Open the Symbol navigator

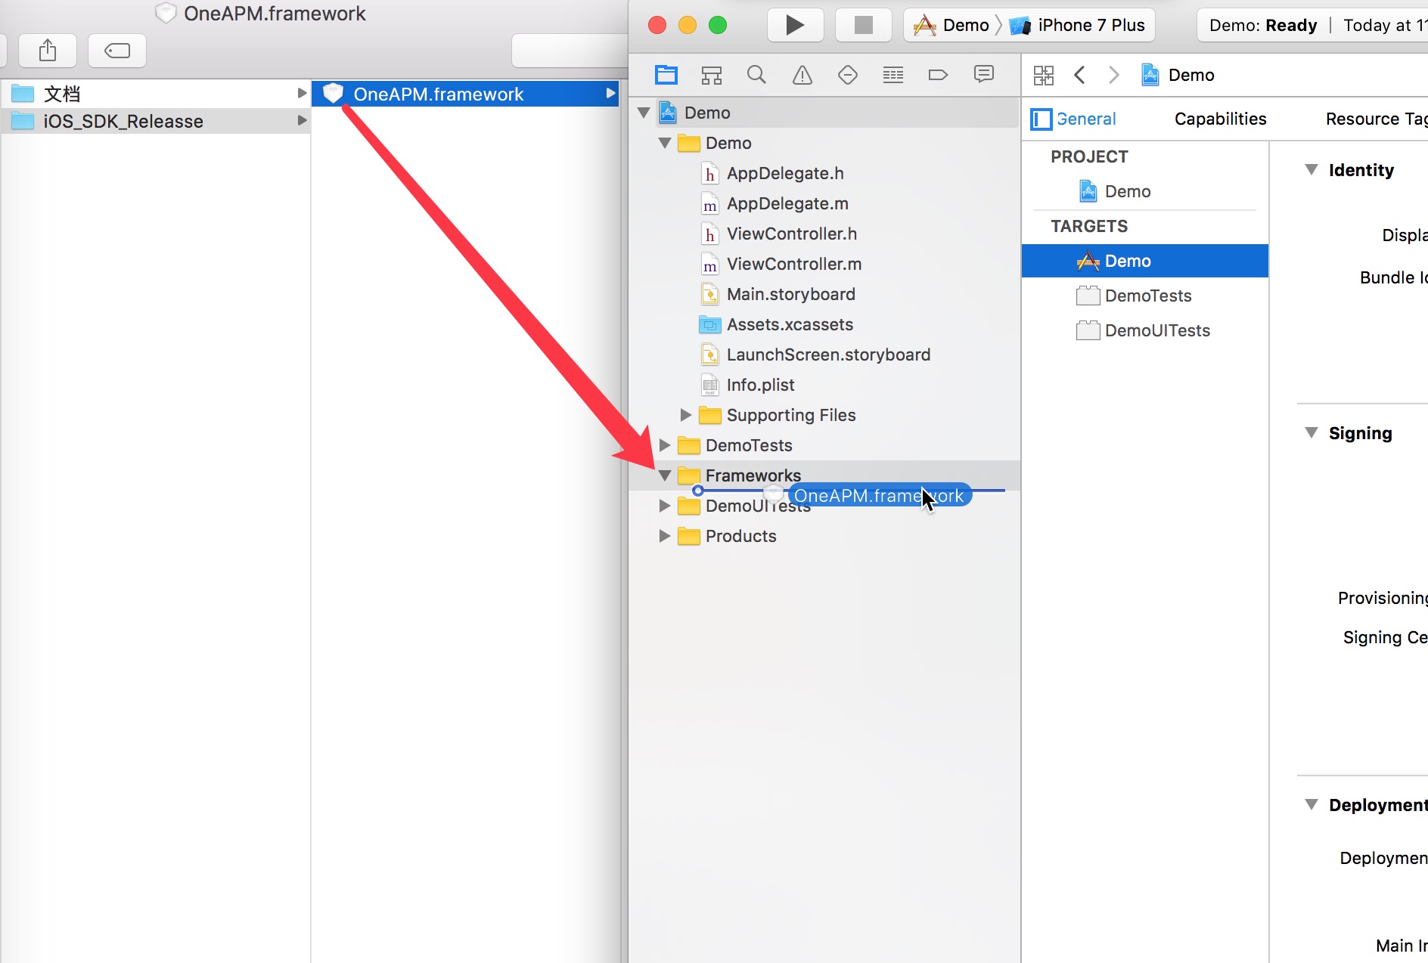pos(712,75)
